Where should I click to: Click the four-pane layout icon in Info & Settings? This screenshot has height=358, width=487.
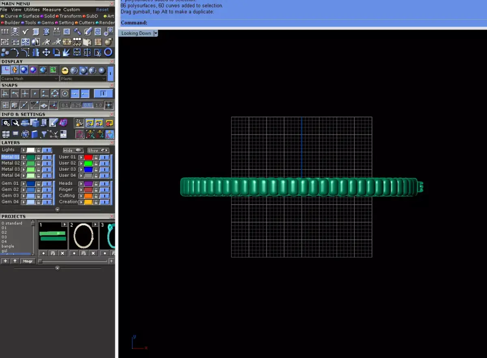(6, 134)
